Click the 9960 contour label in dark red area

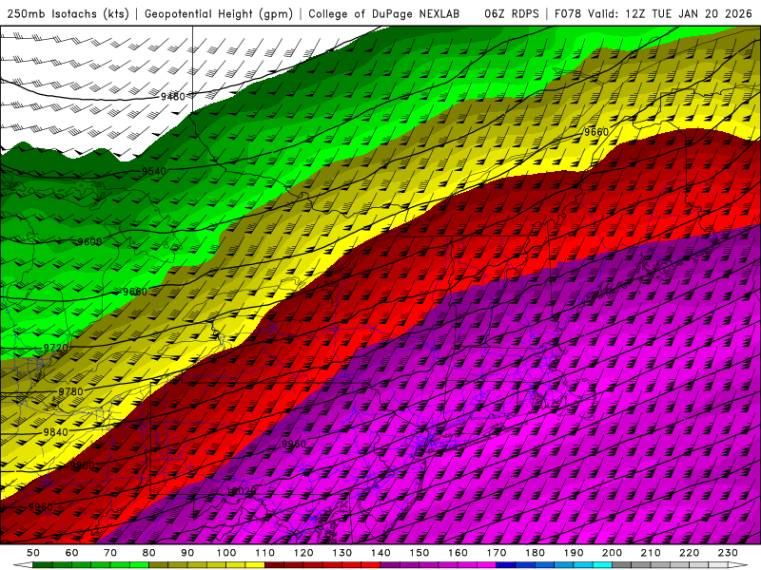point(40,506)
